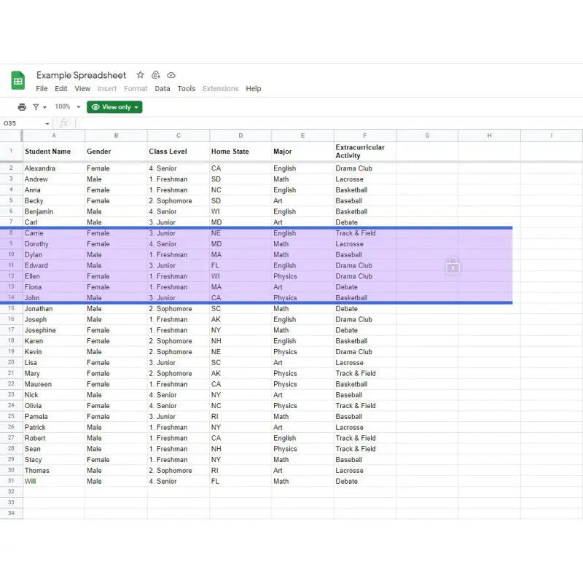Click the fx formula icon
The image size is (583, 583).
tap(63, 123)
